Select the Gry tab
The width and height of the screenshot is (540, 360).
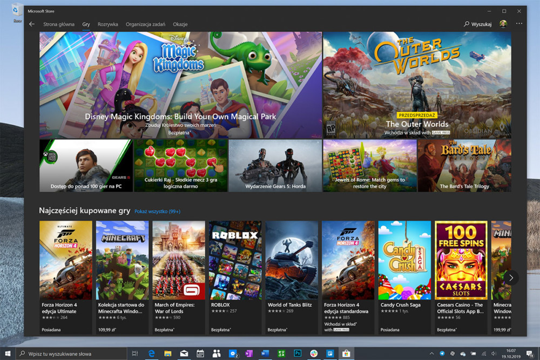(86, 24)
